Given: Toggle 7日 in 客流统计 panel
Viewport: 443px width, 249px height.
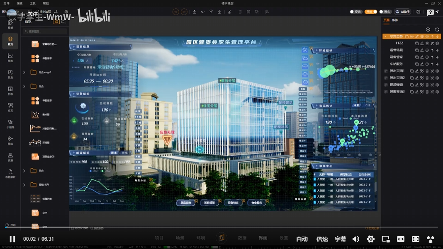Looking at the screenshot, I should tap(368, 105).
